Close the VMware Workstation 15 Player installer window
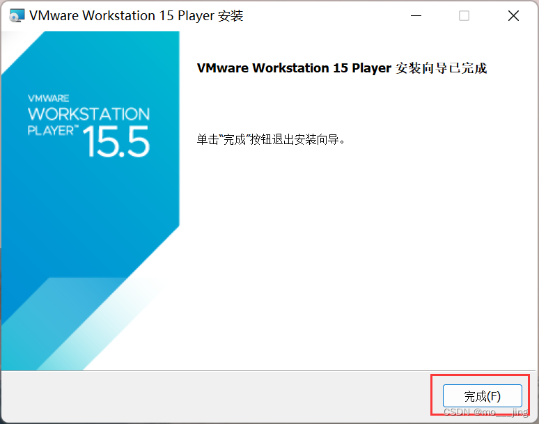This screenshot has width=539, height=424. click(513, 16)
